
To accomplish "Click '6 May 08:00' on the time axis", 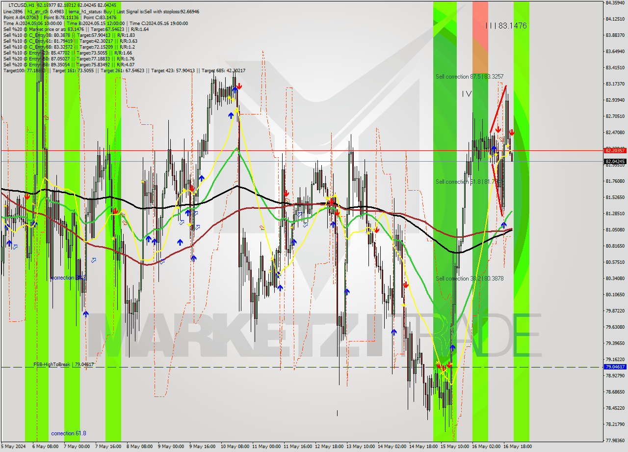I will (x=46, y=447).
